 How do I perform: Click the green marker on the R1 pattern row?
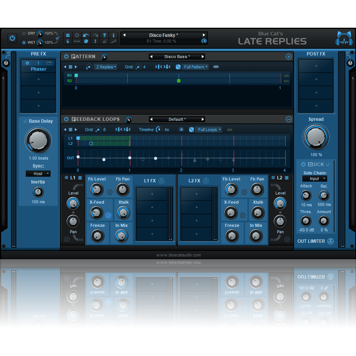(x=76, y=76)
